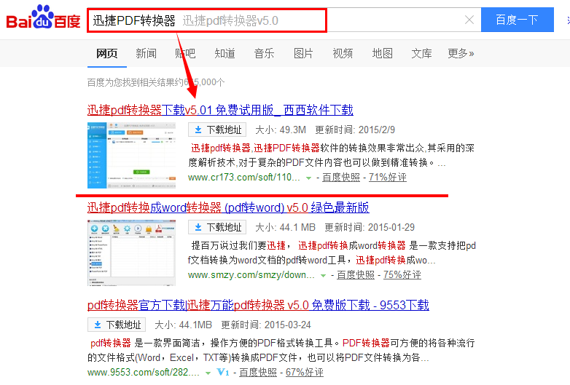Click the result count text 百度为您找到相关结果
This screenshot has width=570, height=385.
pos(156,82)
